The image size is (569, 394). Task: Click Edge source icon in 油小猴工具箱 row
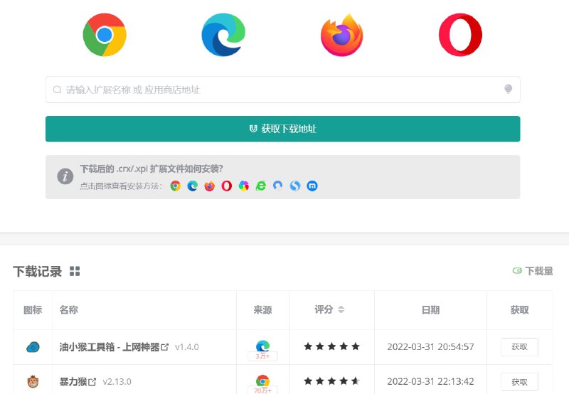click(262, 346)
